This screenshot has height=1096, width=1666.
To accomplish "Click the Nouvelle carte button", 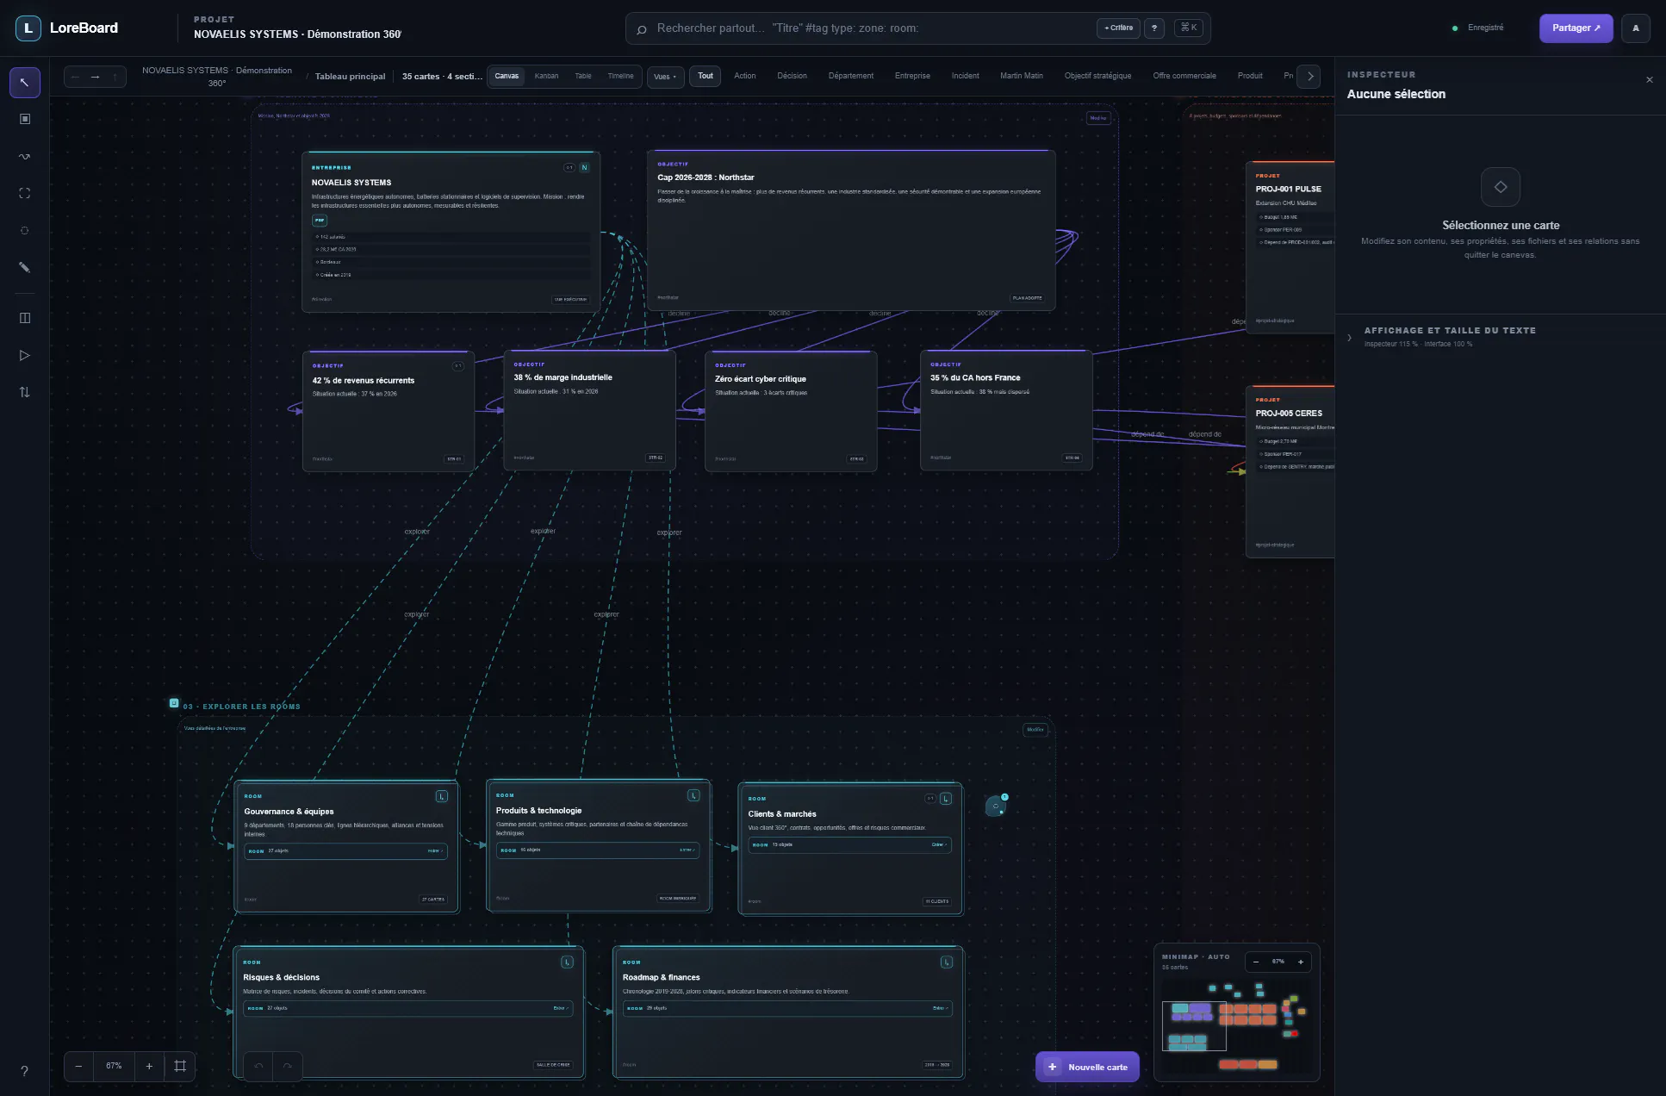I will (1087, 1067).
